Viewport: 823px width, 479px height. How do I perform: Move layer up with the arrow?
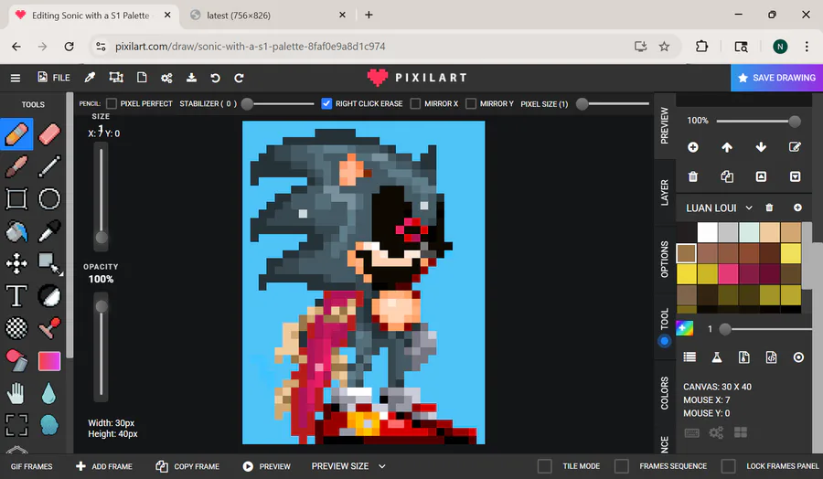click(727, 147)
